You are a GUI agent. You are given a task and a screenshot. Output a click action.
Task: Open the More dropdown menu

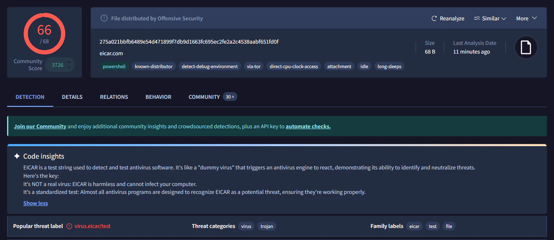click(x=527, y=18)
